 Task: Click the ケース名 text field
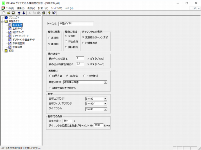tap(76, 23)
